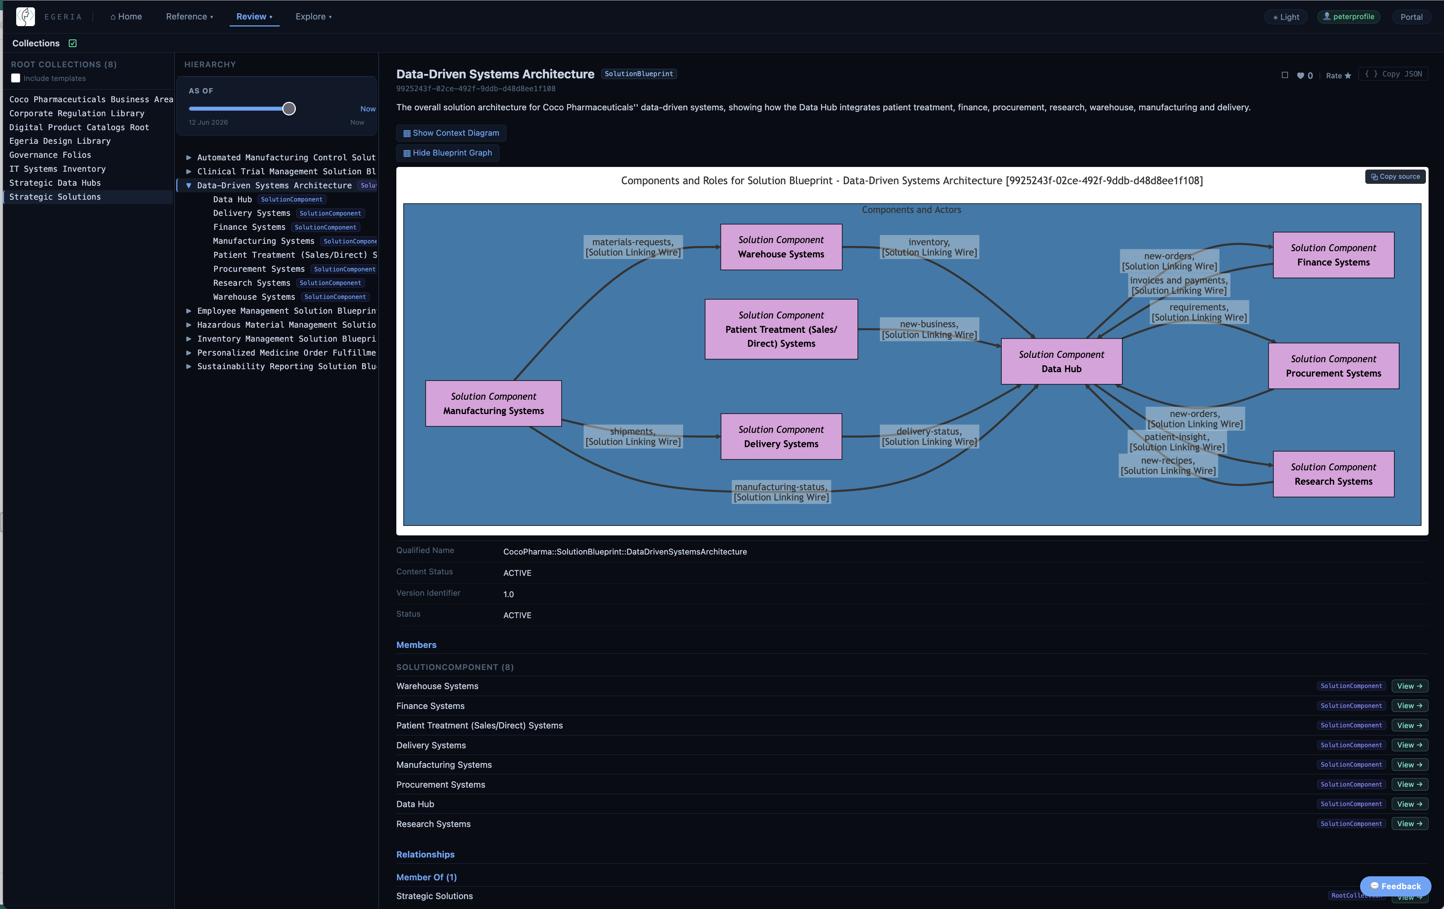Click the Now link beside the slider

[368, 108]
